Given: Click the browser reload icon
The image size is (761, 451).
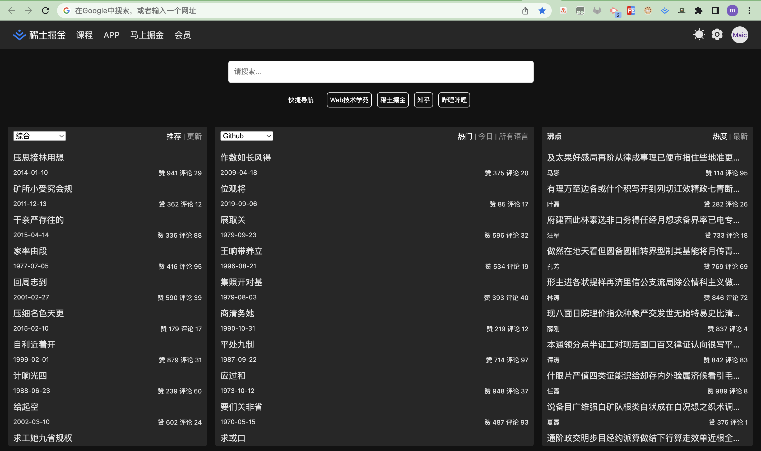Looking at the screenshot, I should [x=46, y=11].
